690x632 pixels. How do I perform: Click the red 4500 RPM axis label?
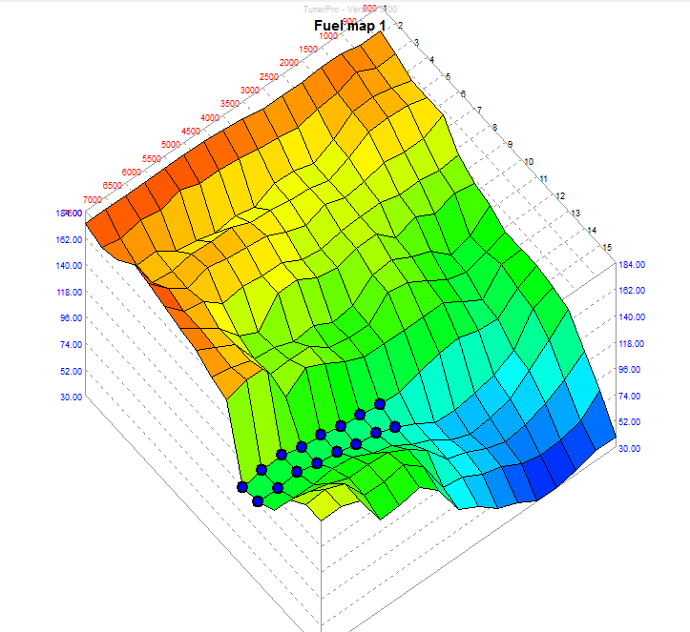(x=191, y=132)
